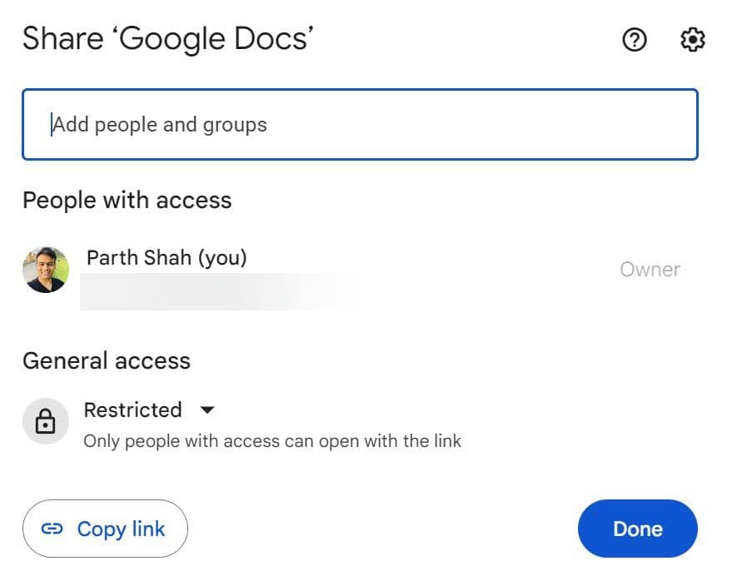Click the dropdown arrow next to Restricted
This screenshot has width=732, height=576.
pos(206,410)
